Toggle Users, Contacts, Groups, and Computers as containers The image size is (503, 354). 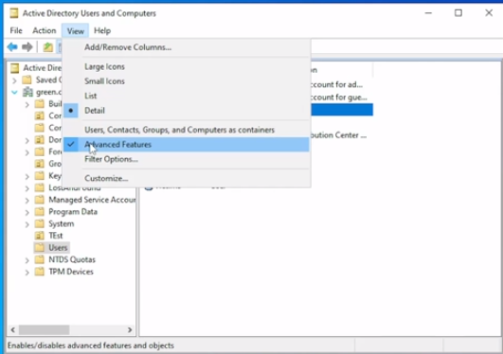coord(186,130)
